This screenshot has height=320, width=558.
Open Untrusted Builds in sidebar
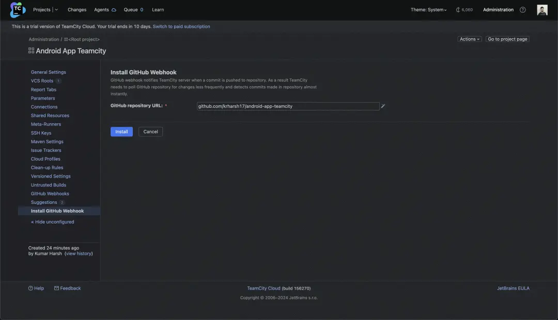(x=49, y=185)
